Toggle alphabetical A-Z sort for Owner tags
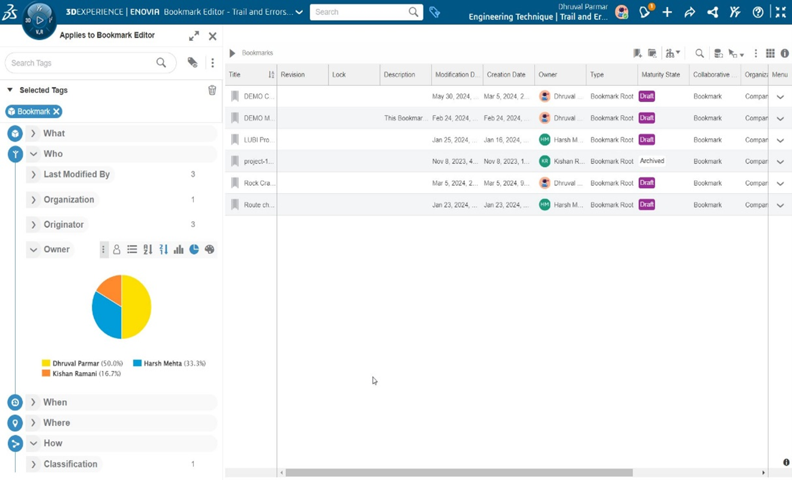Image resolution: width=792 pixels, height=480 pixels. [x=148, y=249]
